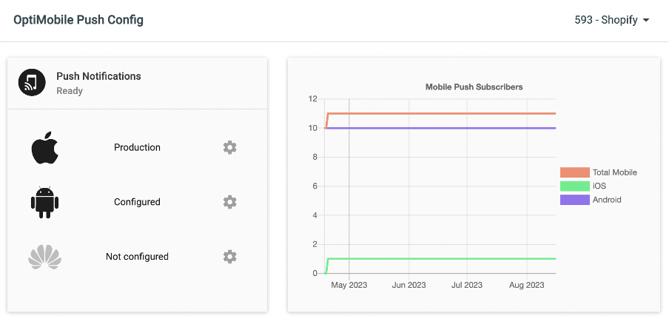Click the orange Total Mobile line in chart

tap(440, 113)
